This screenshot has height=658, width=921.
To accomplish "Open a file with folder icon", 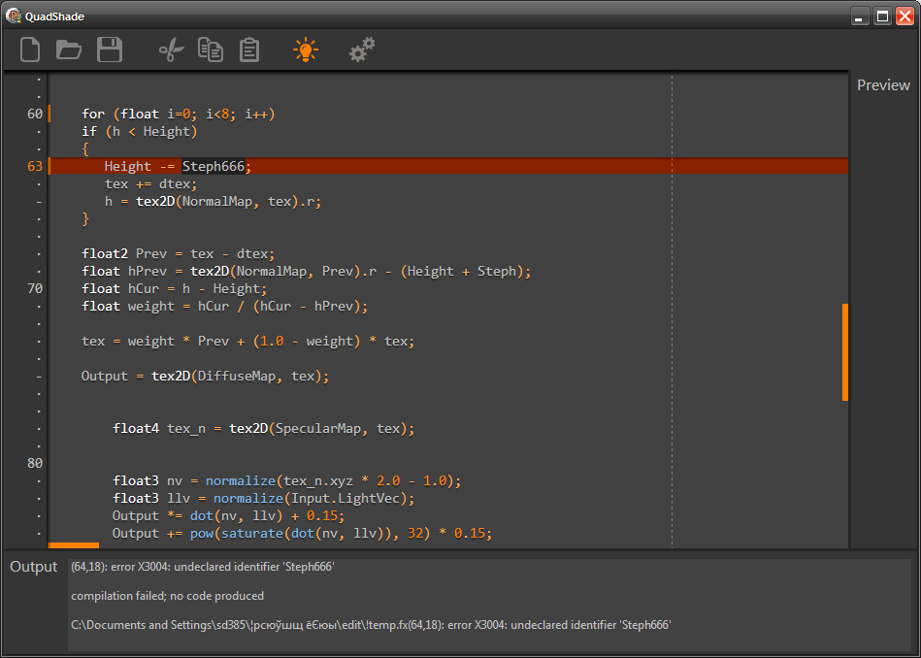I will (69, 49).
